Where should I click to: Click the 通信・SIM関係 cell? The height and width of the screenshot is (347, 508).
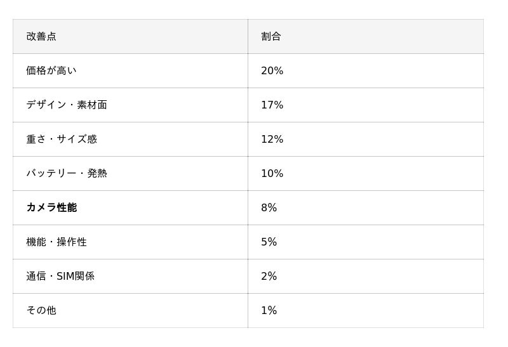60,277
